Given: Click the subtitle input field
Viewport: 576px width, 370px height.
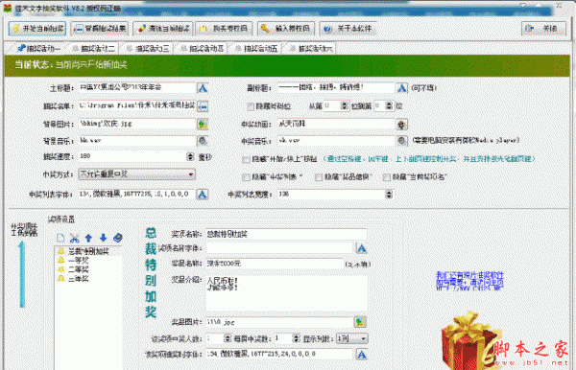Looking at the screenshot, I should (336, 87).
